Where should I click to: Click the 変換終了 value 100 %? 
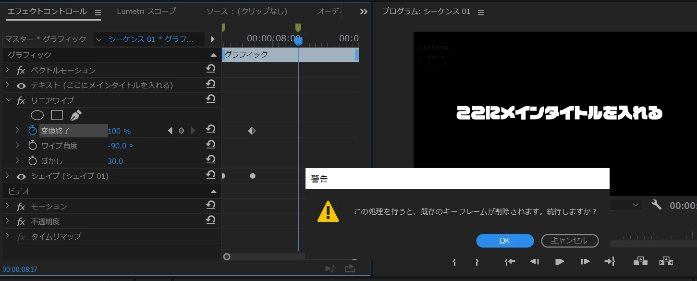(119, 131)
